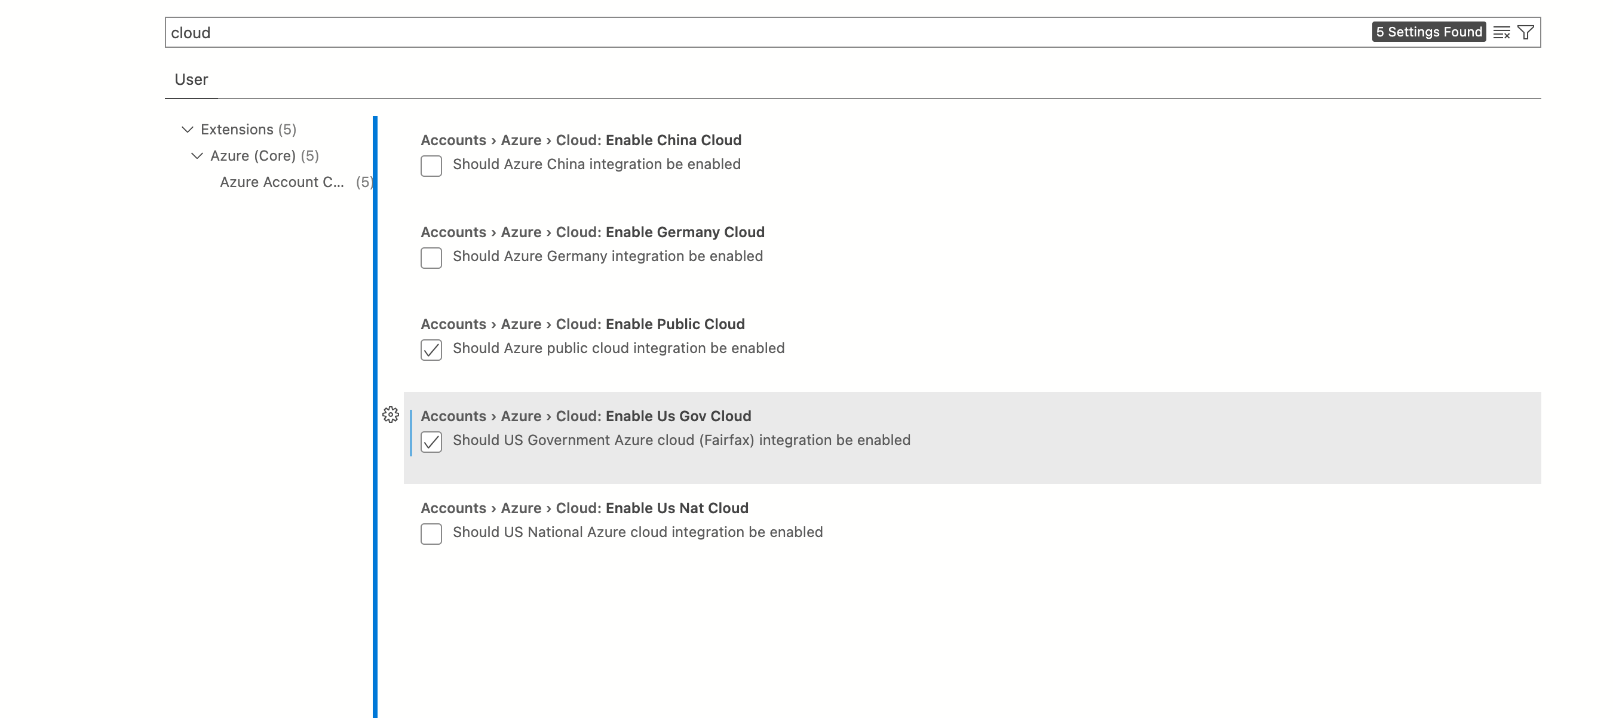This screenshot has height=718, width=1613.
Task: Select Azure Account C... in the tree
Action: pos(281,182)
